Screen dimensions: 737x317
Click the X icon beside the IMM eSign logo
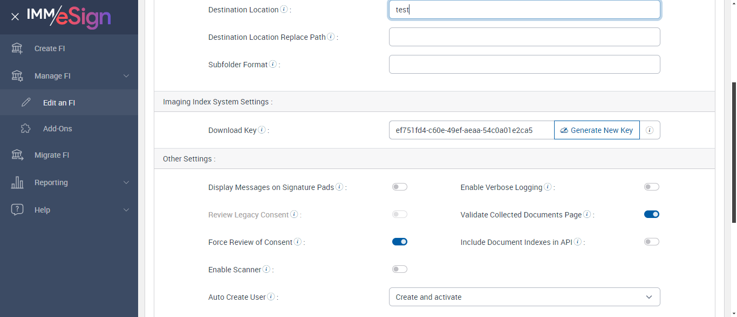tap(15, 17)
